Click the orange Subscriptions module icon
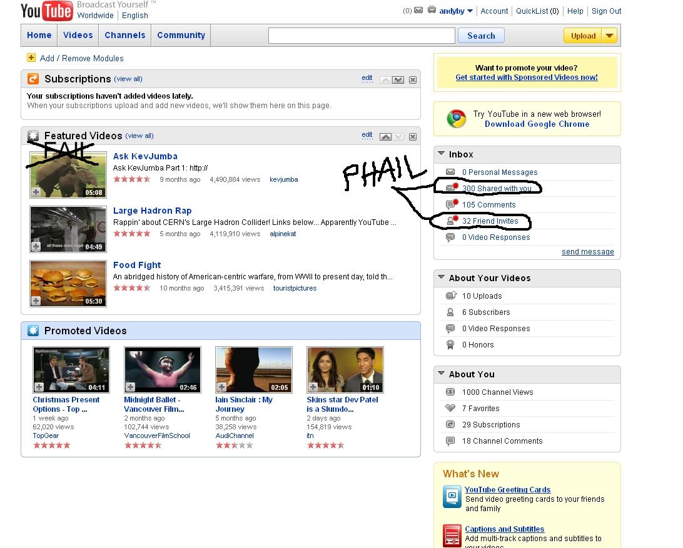The height and width of the screenshot is (548, 683). point(33,79)
